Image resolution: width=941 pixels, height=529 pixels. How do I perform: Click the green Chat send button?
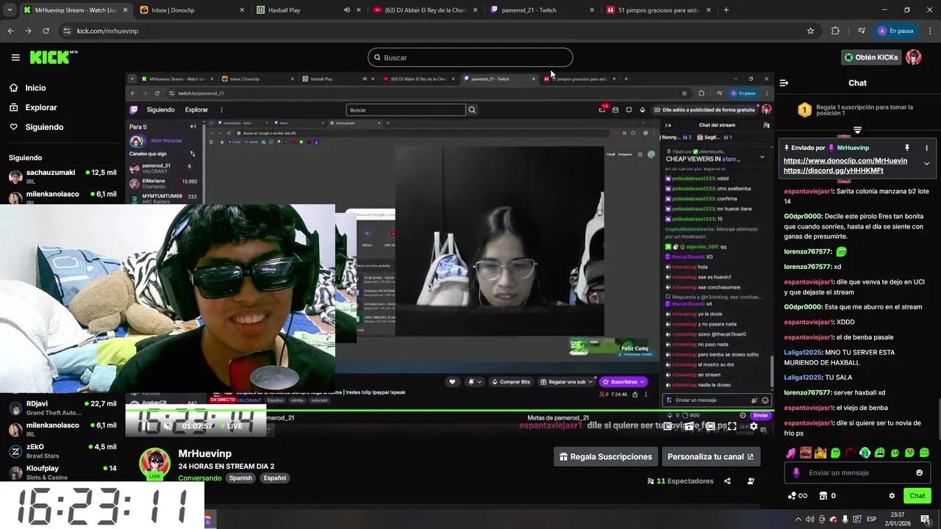(x=917, y=496)
